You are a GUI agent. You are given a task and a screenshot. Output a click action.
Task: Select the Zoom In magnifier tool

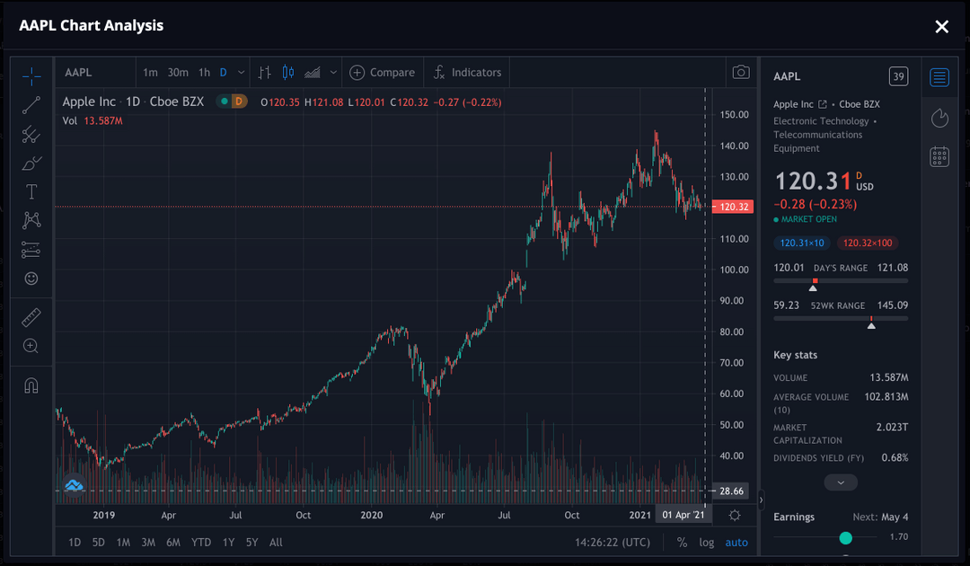(31, 345)
